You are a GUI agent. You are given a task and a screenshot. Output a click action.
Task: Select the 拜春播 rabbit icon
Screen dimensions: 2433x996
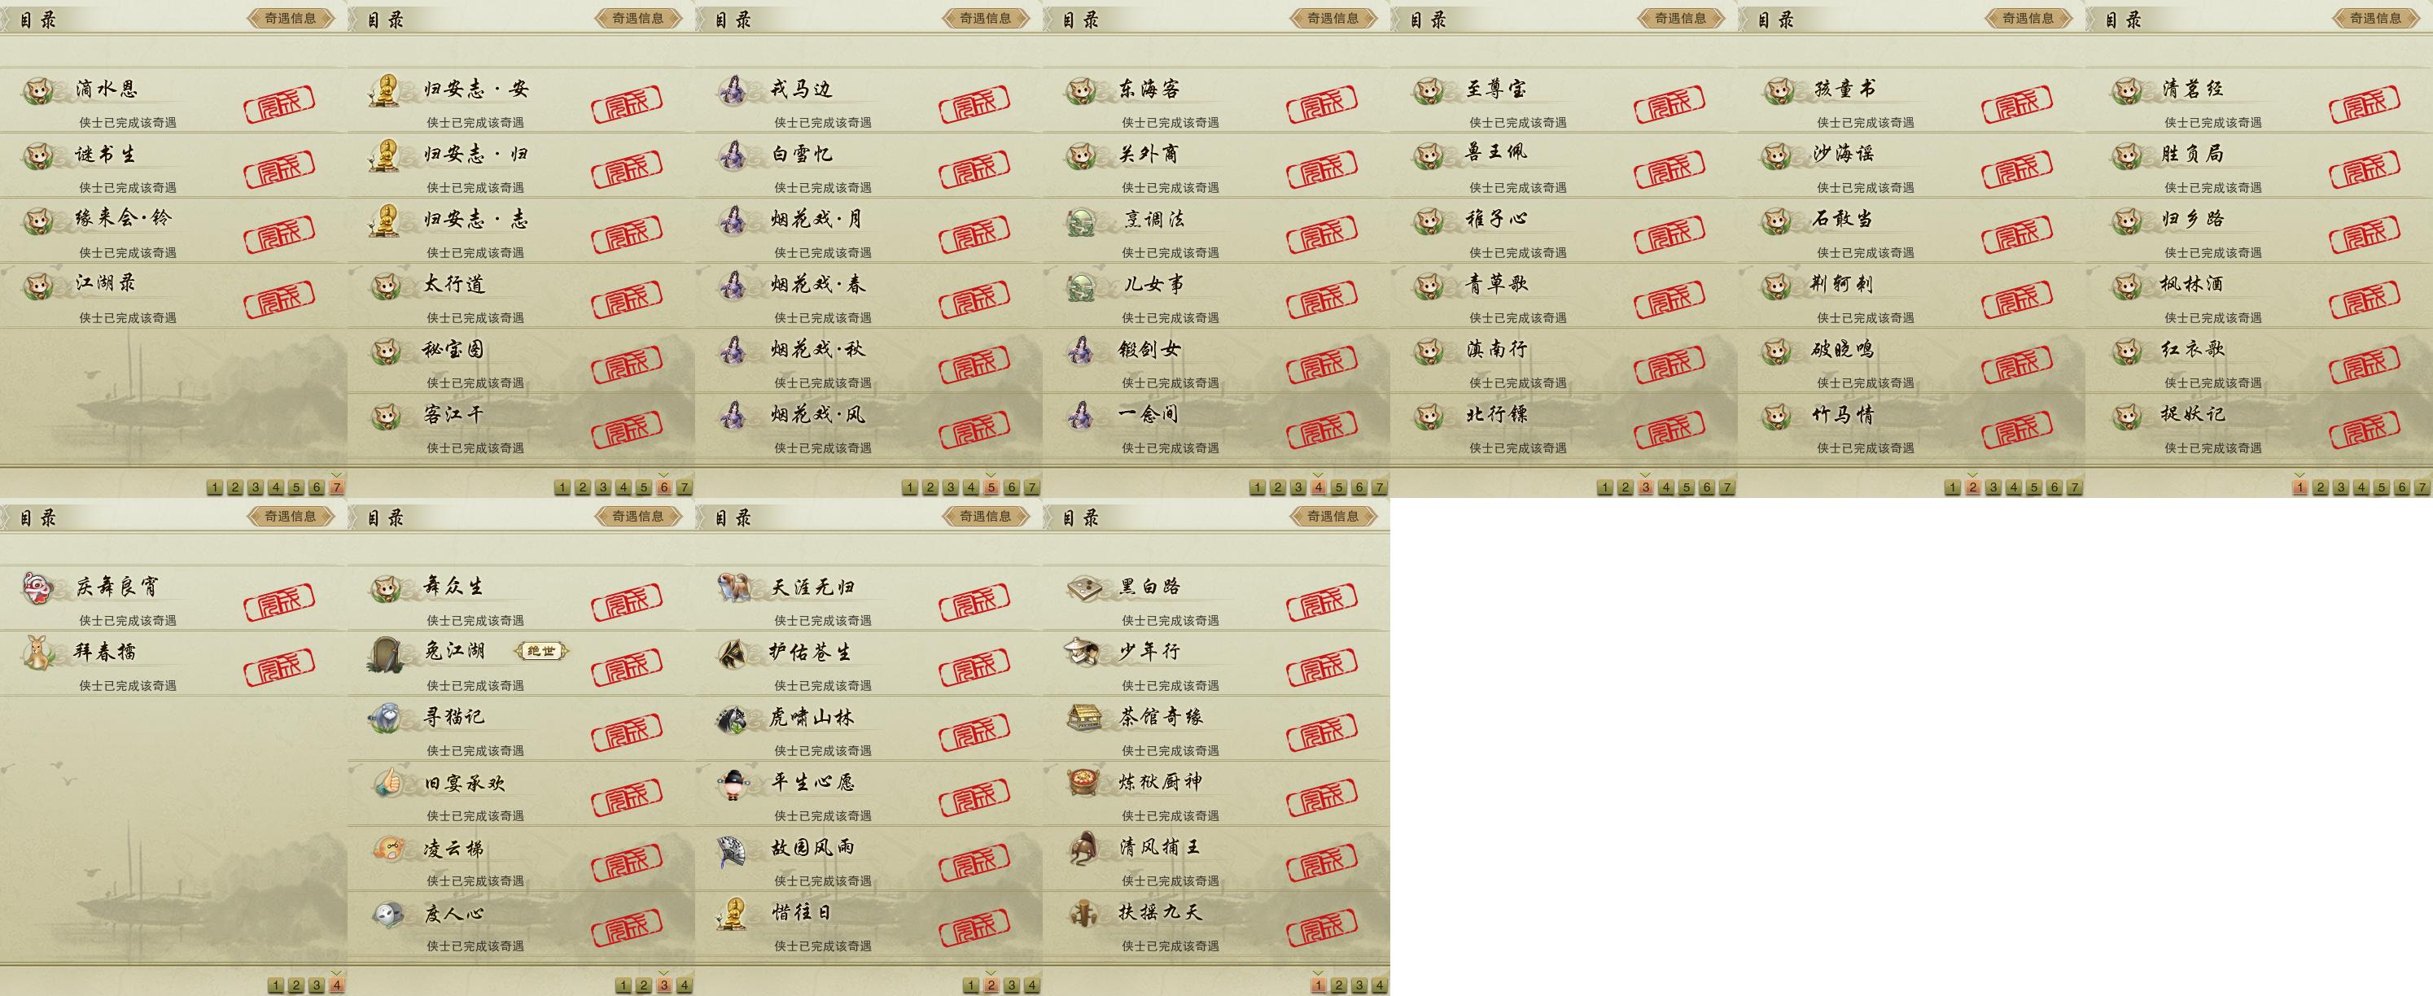(39, 653)
